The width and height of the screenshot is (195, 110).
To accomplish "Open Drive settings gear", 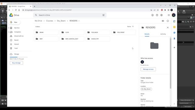I will [x=161, y=15].
